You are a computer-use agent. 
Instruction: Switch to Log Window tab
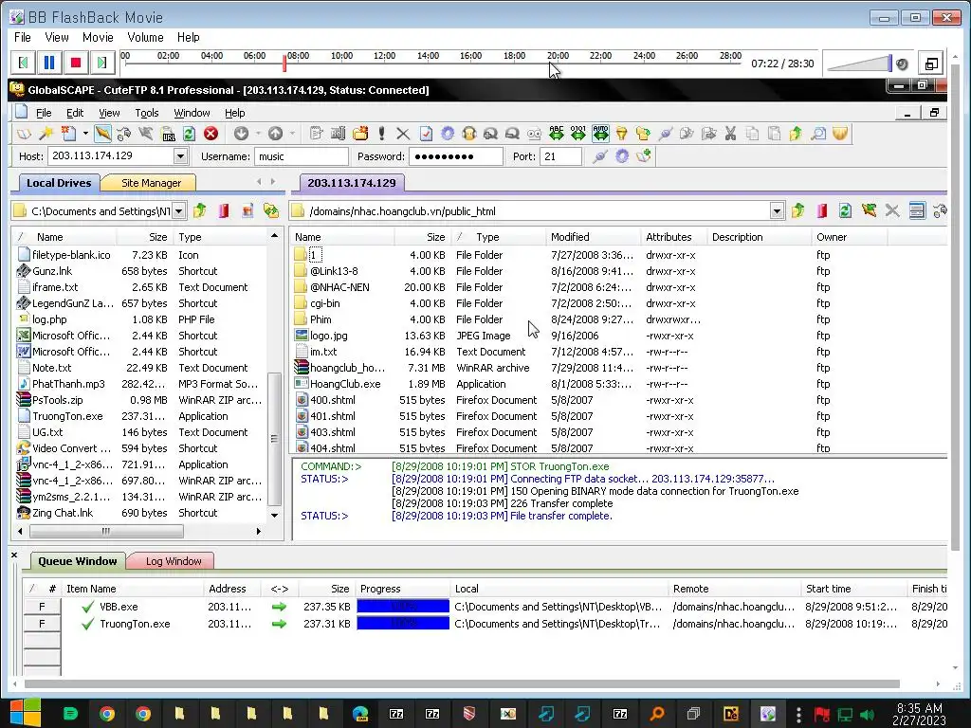pyautogui.click(x=174, y=561)
